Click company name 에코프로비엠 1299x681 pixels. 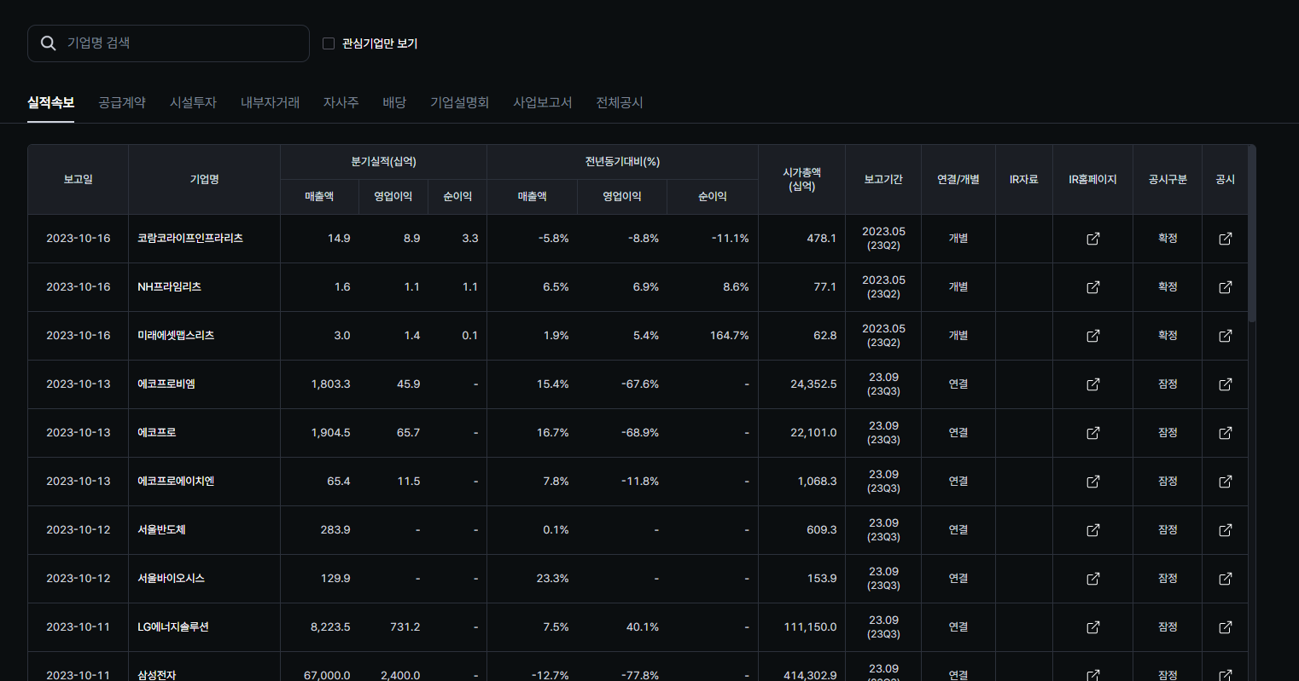coord(166,384)
